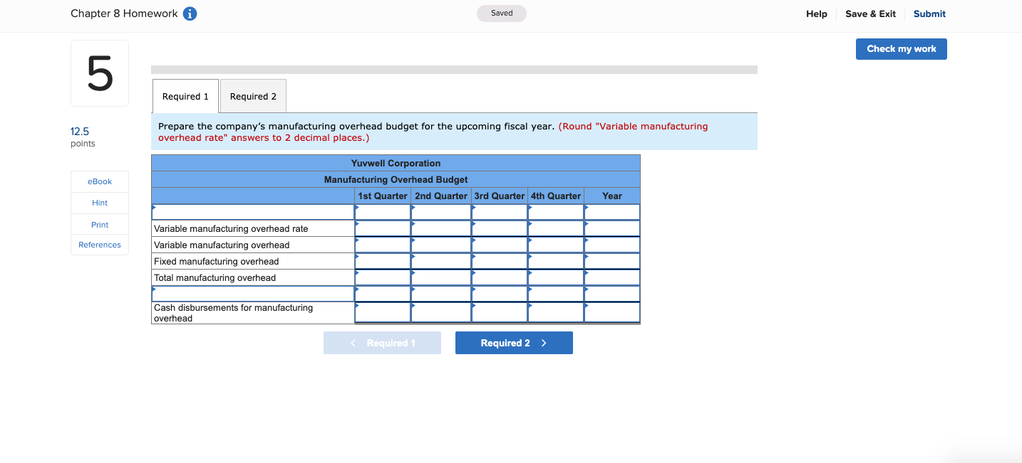Open the eBook link
This screenshot has height=463, width=1022.
pos(99,181)
